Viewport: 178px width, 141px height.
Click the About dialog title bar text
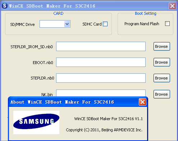pyautogui.click(x=62, y=102)
